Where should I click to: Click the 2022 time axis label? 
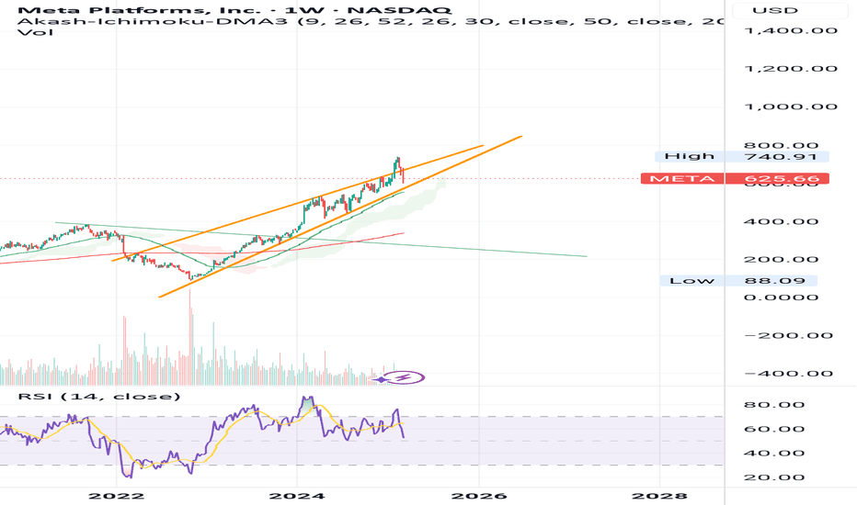pos(117,496)
